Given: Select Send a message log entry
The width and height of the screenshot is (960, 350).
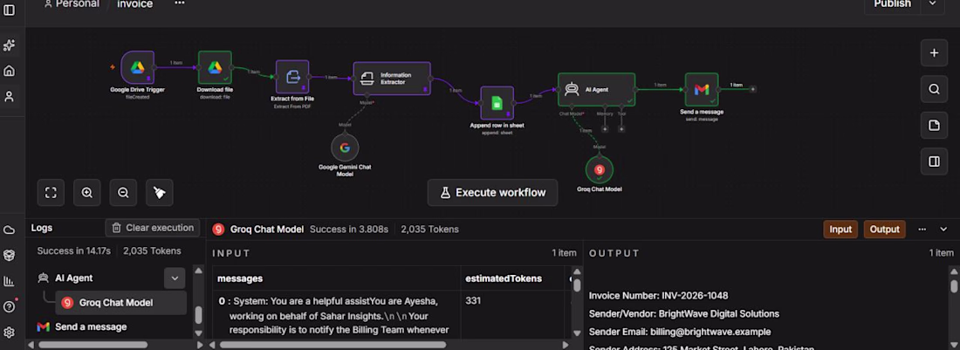Looking at the screenshot, I should pyautogui.click(x=91, y=326).
